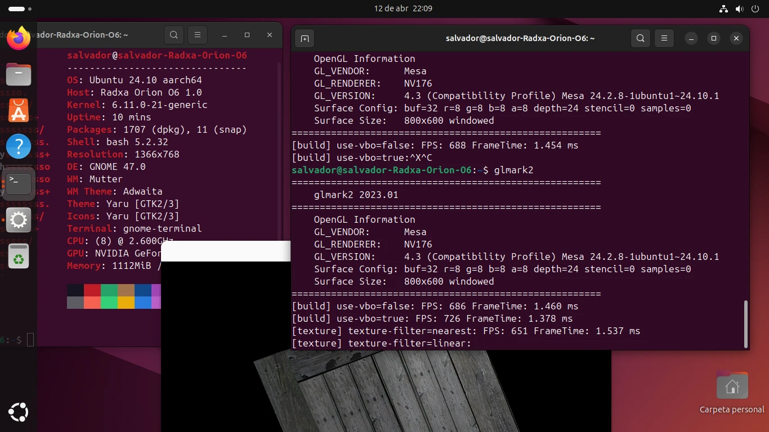
Task: Click 'glmark2 2023.01' heading text
Action: pyautogui.click(x=356, y=195)
